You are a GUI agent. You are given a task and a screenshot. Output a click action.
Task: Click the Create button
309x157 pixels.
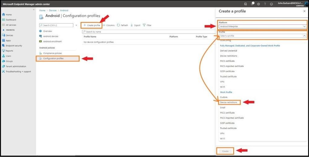tap(225, 151)
